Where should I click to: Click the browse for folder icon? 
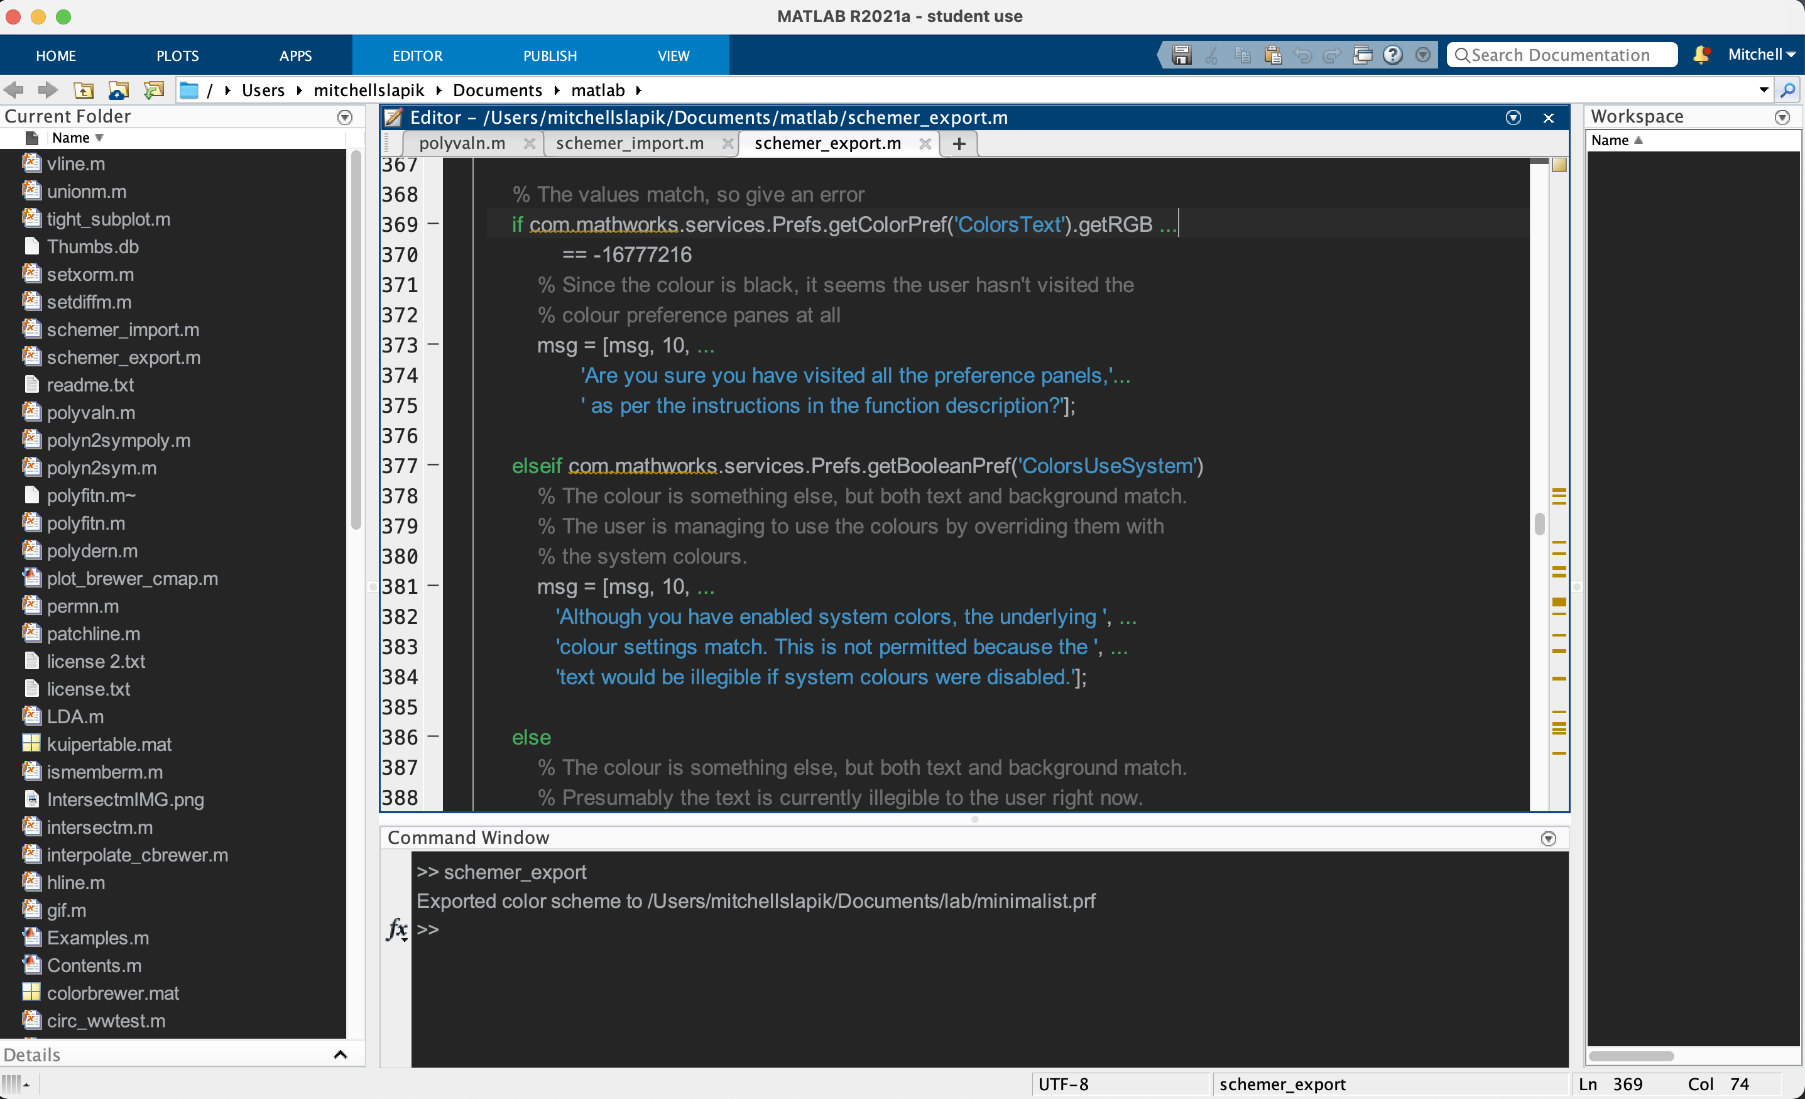point(119,89)
